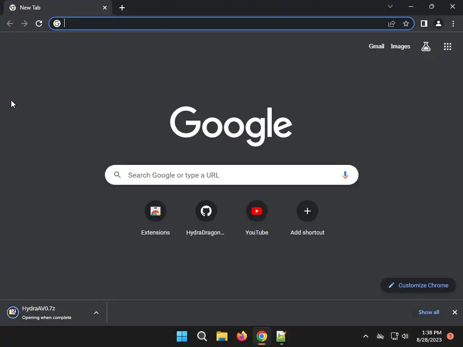Close the New Tab tab
The image size is (463, 347).
[x=105, y=8]
